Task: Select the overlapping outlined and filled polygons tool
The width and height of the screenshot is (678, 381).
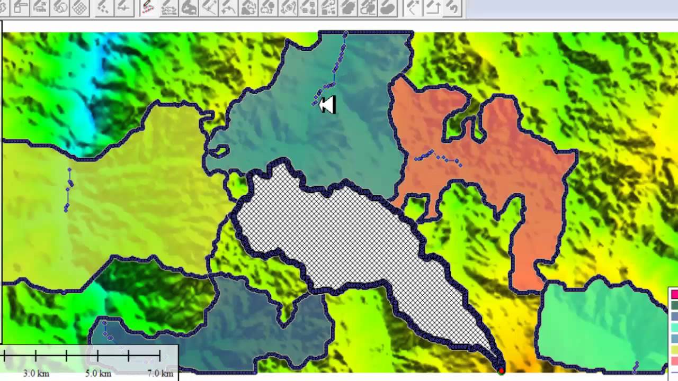Action: [368, 7]
